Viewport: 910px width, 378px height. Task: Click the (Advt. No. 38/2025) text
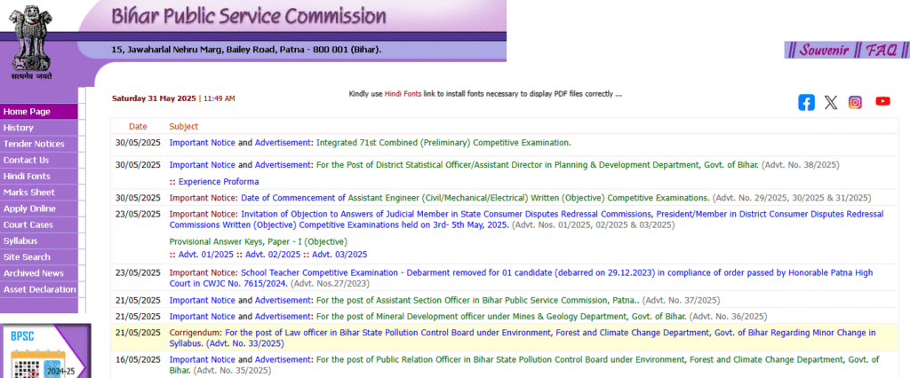pyautogui.click(x=801, y=165)
